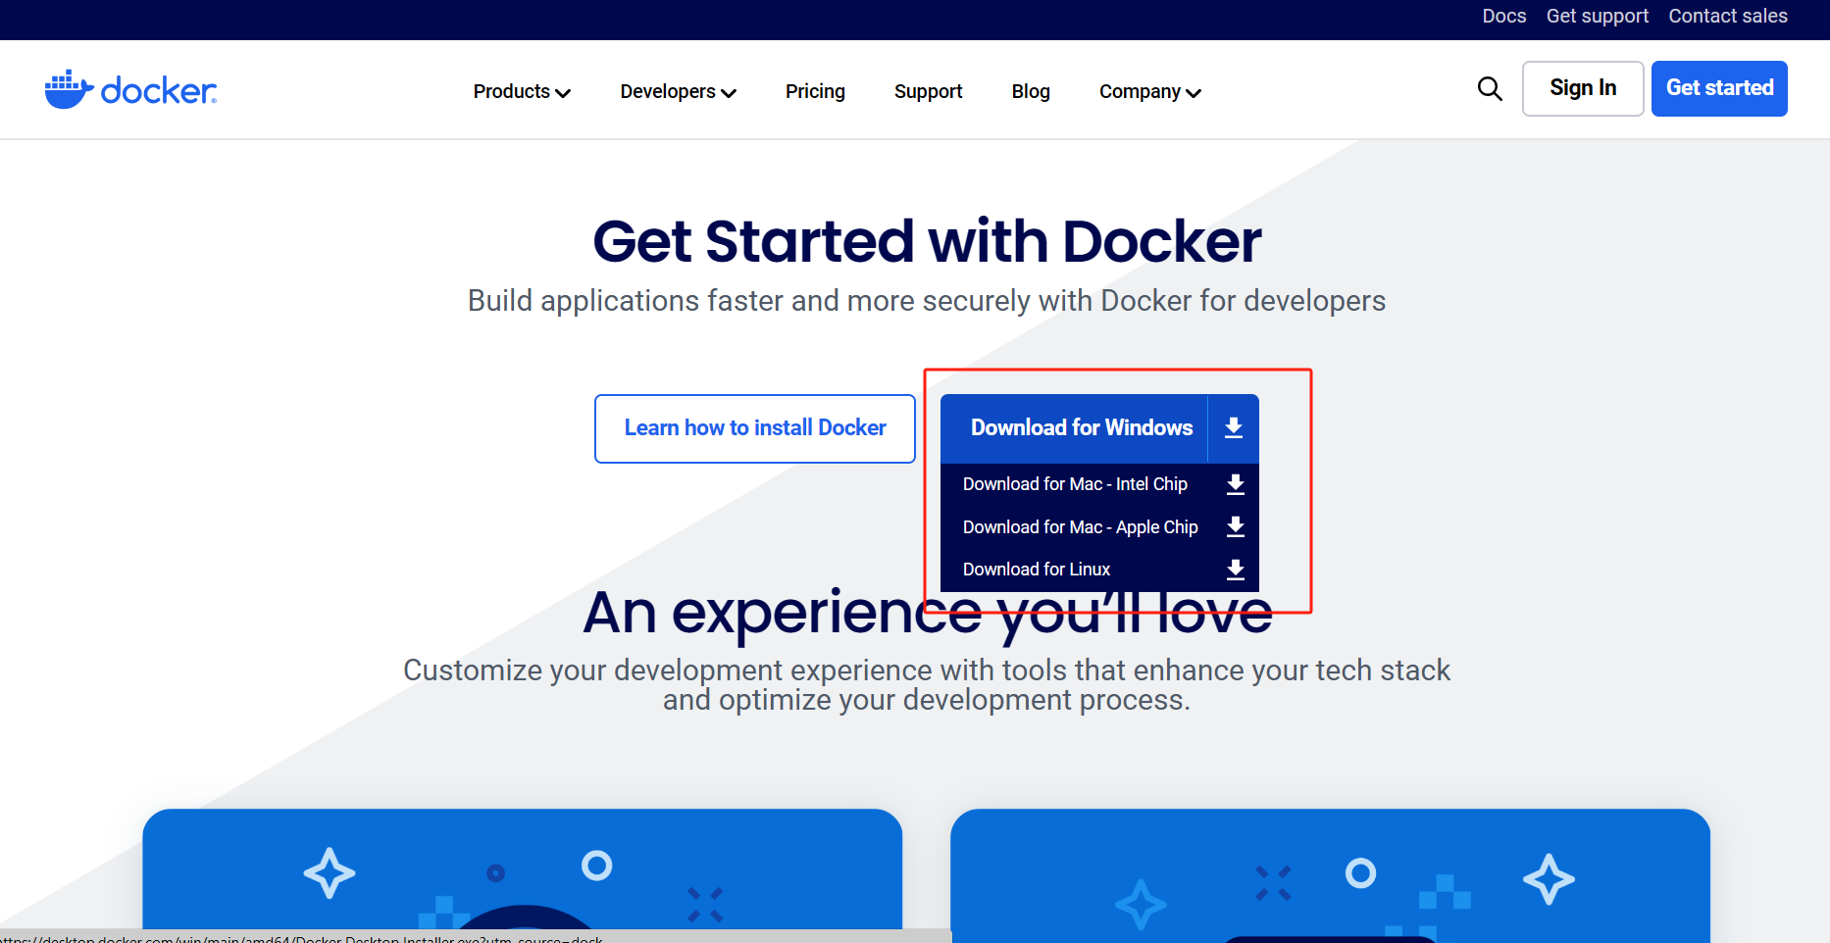This screenshot has height=943, width=1830.
Task: Click Get support in top bar
Action: click(1598, 16)
